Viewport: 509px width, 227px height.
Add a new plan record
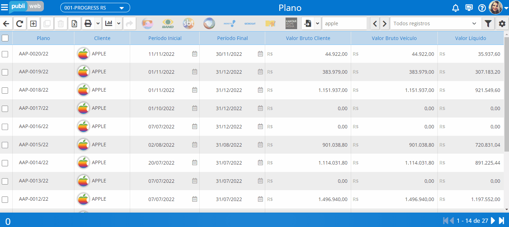coord(33,24)
